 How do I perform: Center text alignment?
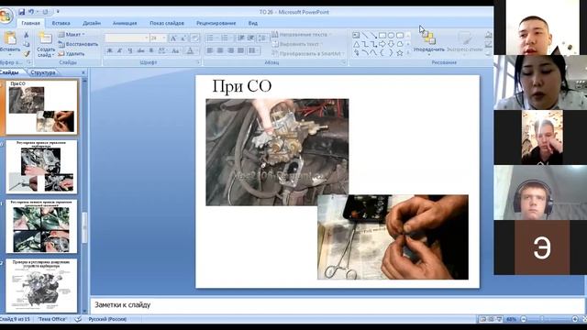[220, 50]
